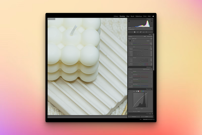Screen dimensions: 202x135
Task: Select the blue channel curve
Action: pos(143,91)
